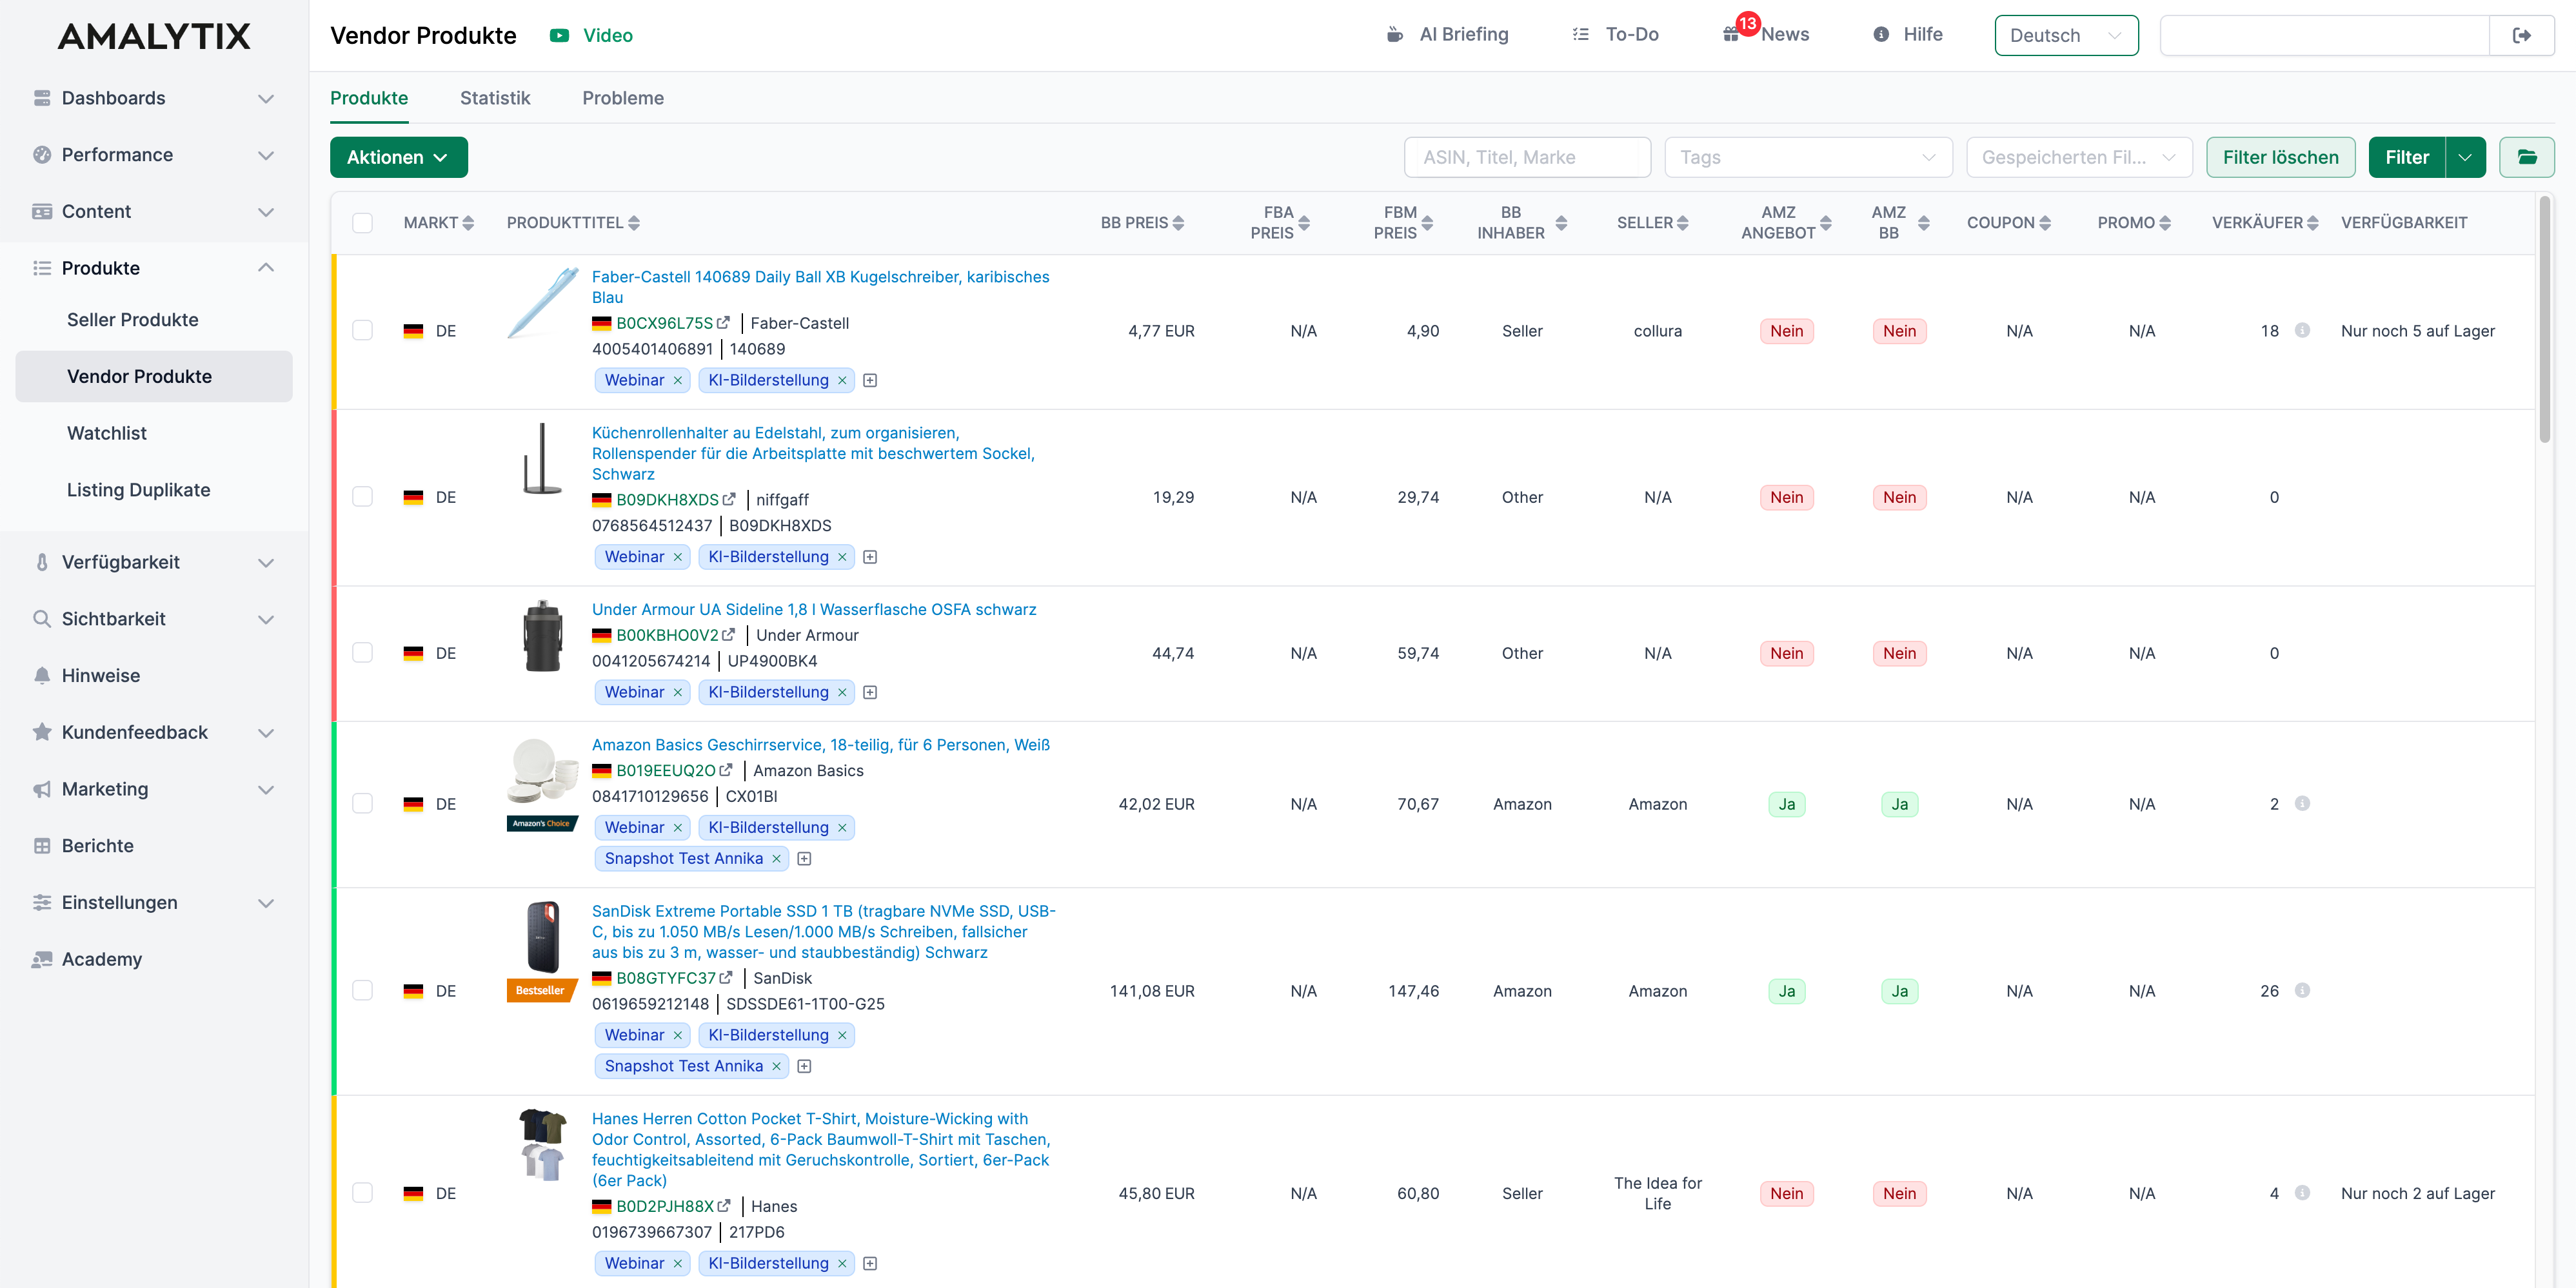Play the Video tutorial icon
Image resolution: width=2576 pixels, height=1288 pixels.
point(559,35)
